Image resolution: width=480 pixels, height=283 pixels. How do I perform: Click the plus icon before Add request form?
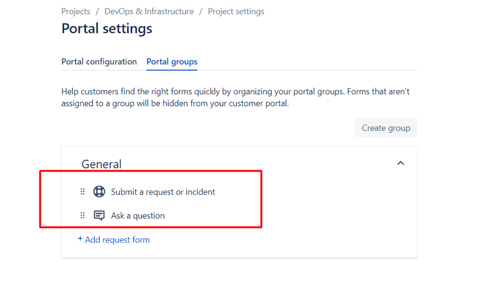coord(80,239)
